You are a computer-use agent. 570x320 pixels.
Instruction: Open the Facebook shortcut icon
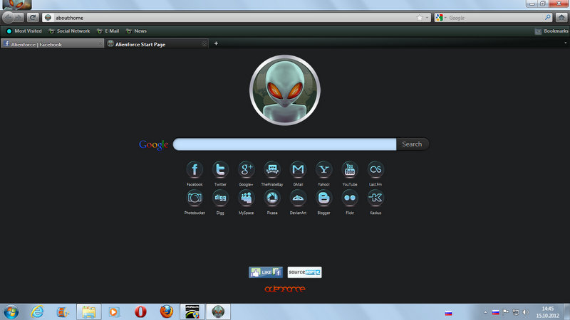click(x=195, y=169)
